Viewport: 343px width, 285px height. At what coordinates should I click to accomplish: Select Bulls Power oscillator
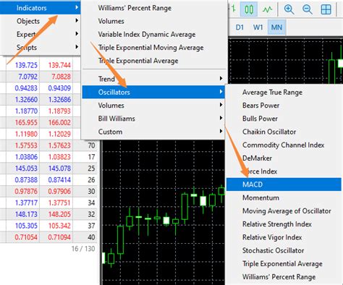tap(284, 119)
